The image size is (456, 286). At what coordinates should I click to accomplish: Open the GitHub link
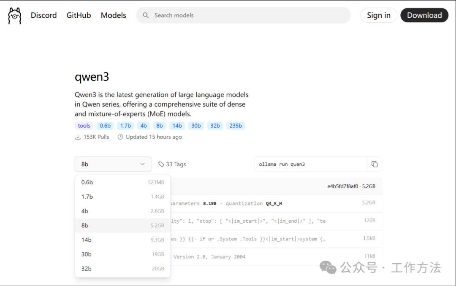[79, 15]
